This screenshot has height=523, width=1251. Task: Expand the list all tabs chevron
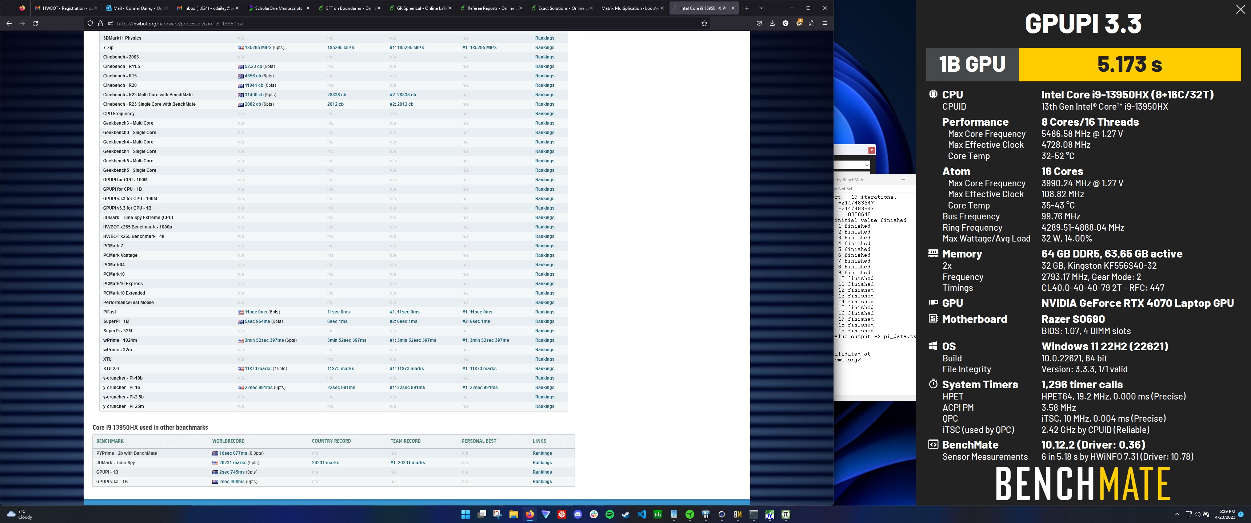click(762, 8)
